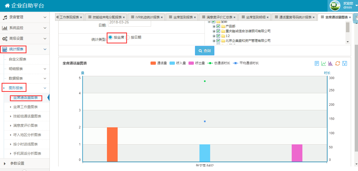The image size is (358, 171).
Task: Expand the 录音管理 menu chevron
Action: (45, 17)
